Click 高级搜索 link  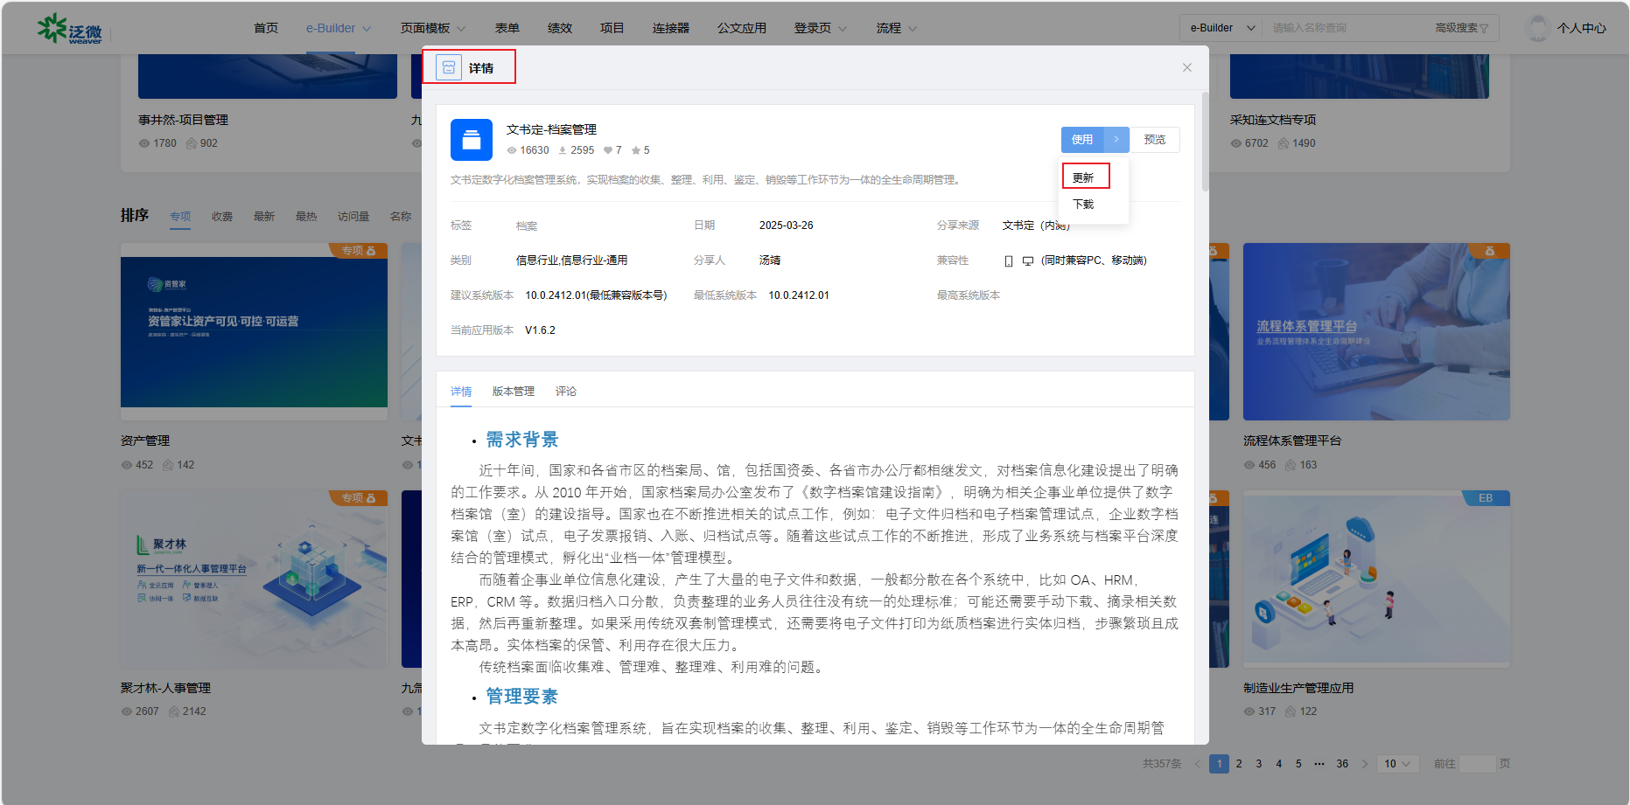(1456, 28)
